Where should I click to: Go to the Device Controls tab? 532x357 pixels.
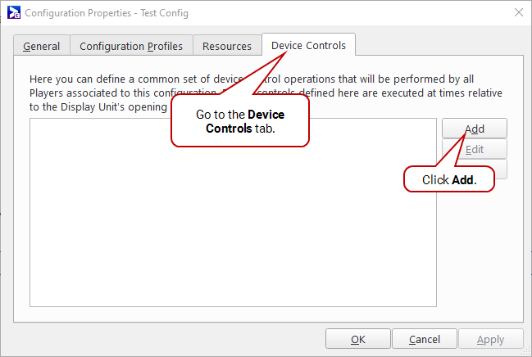(308, 45)
